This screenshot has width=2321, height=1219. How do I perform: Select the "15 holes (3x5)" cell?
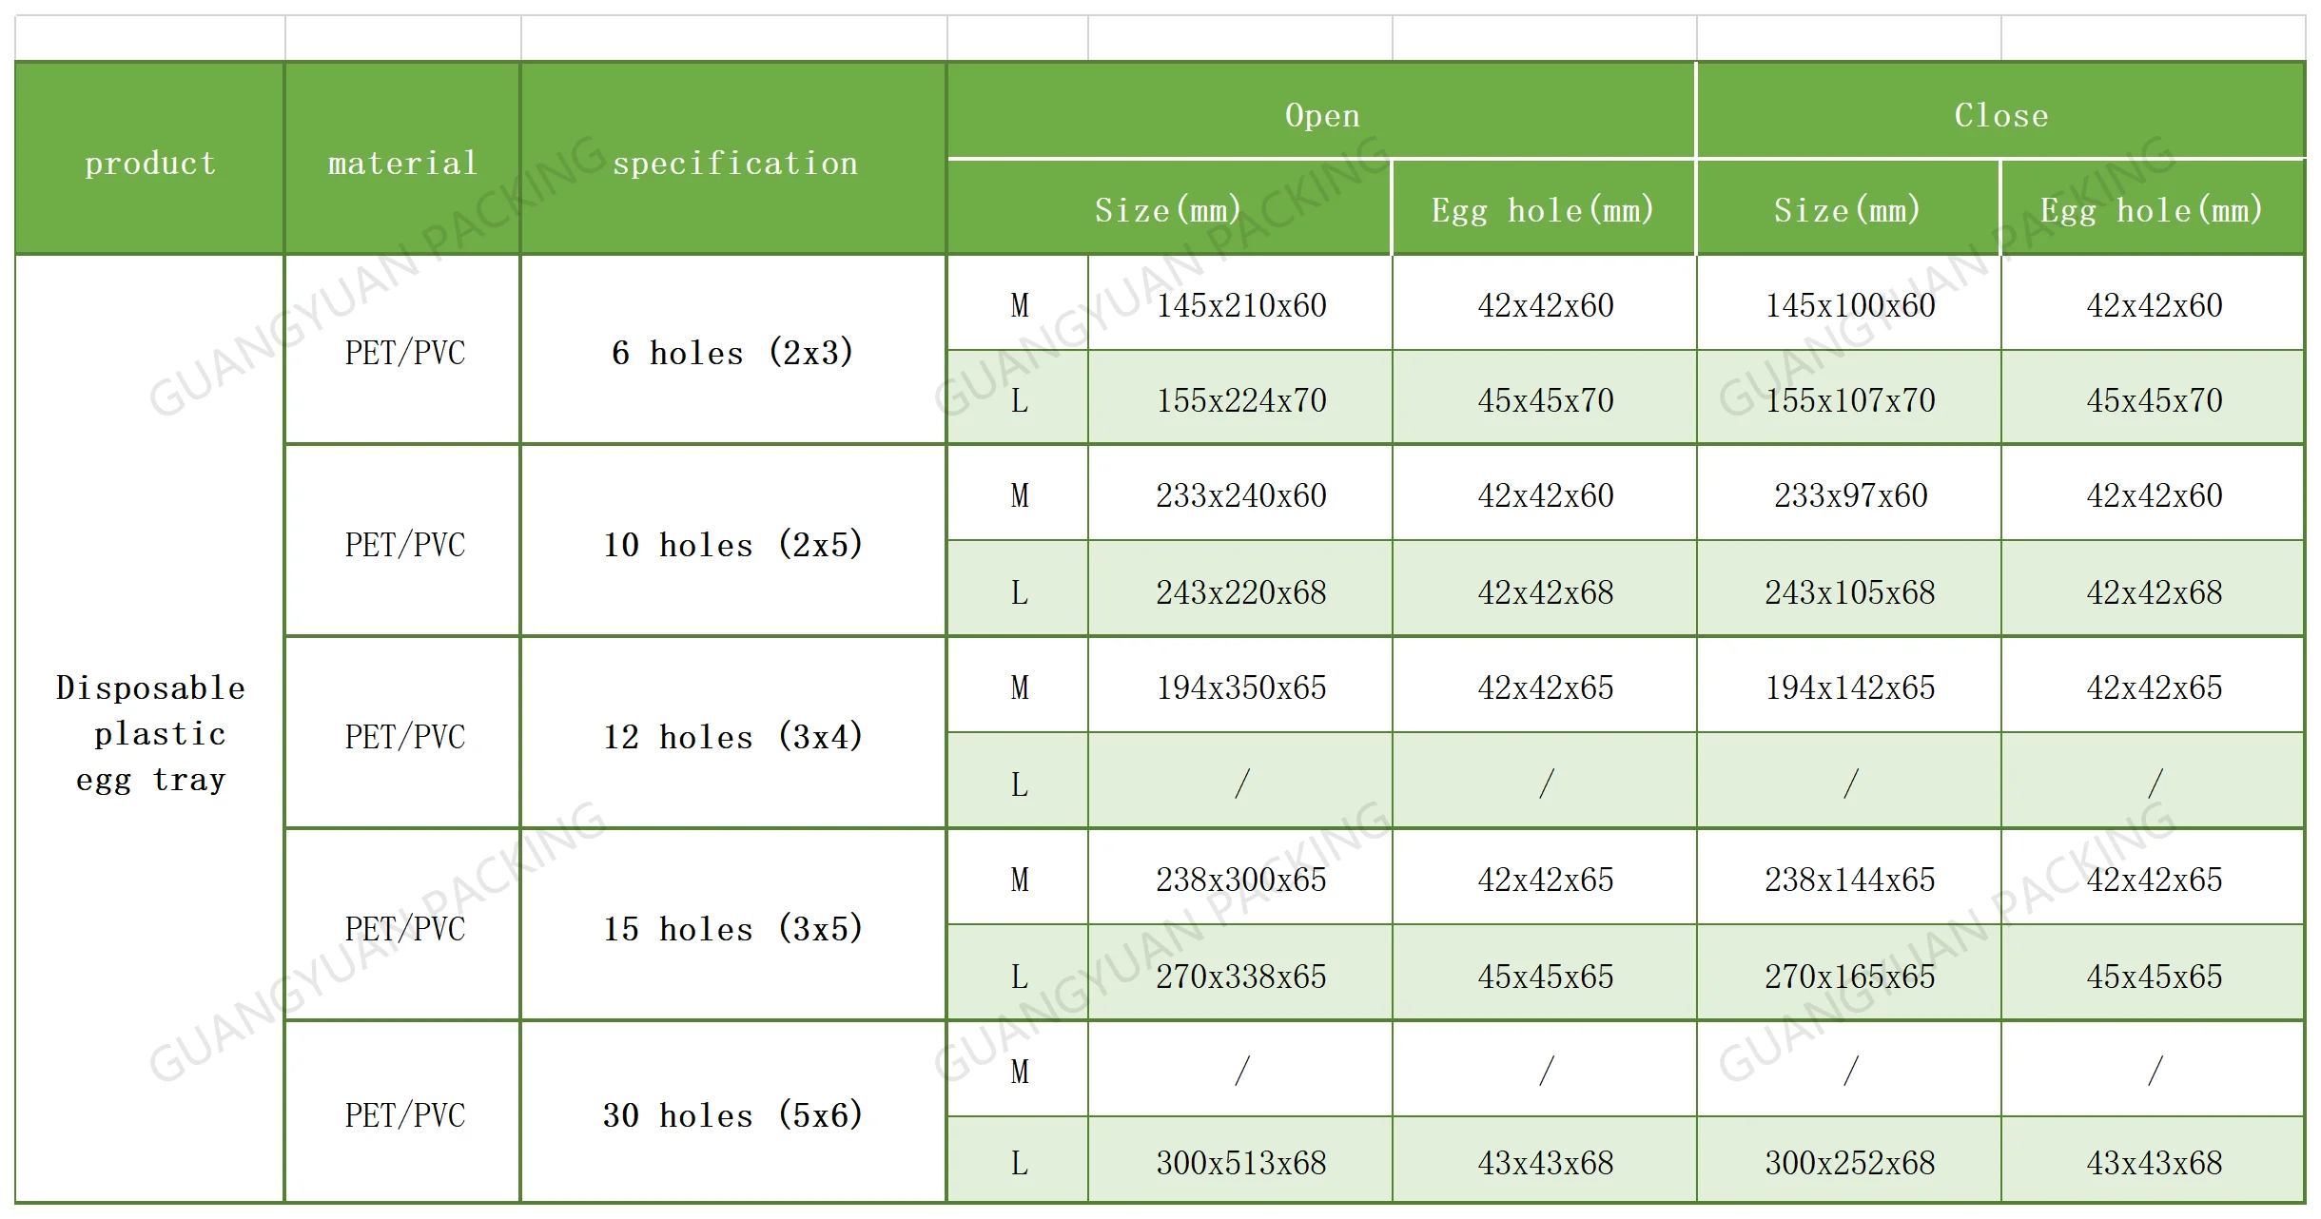(x=732, y=929)
